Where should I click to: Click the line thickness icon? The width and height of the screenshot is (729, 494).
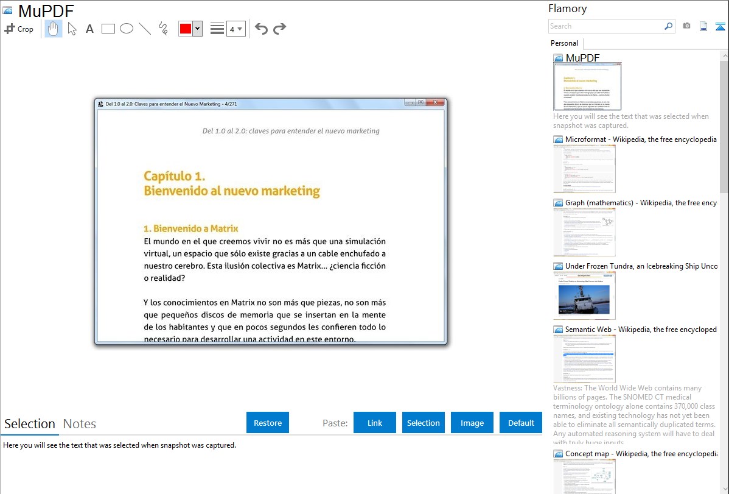pos(217,29)
